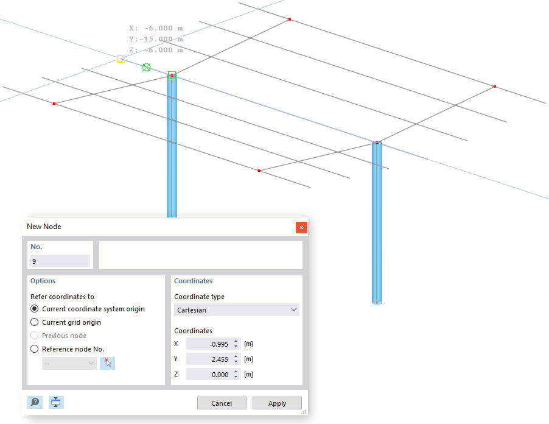Decrease the X coordinate with down arrow
The width and height of the screenshot is (549, 424).
point(236,347)
